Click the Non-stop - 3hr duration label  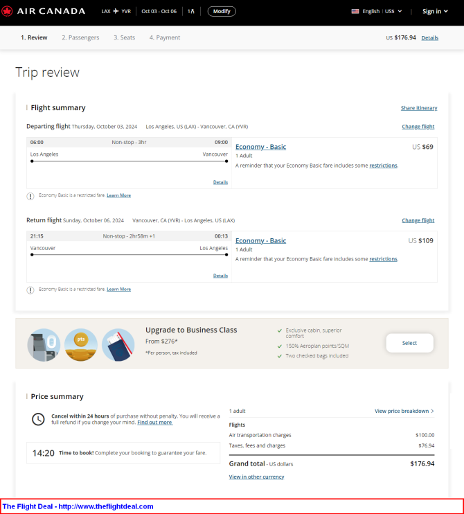click(129, 142)
